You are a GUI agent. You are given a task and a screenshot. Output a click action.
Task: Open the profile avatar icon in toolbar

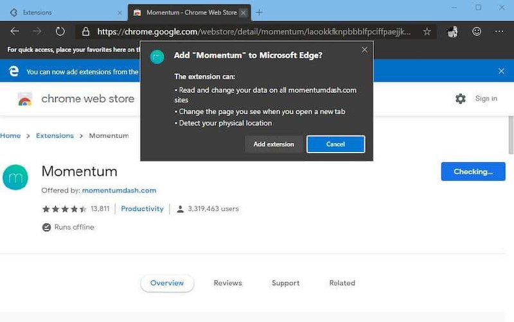(x=452, y=31)
